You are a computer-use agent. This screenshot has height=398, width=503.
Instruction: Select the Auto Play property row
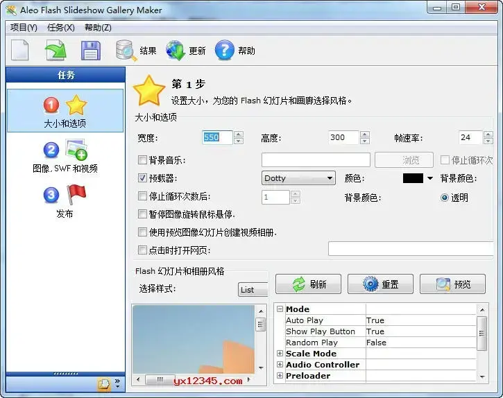pyautogui.click(x=380, y=320)
